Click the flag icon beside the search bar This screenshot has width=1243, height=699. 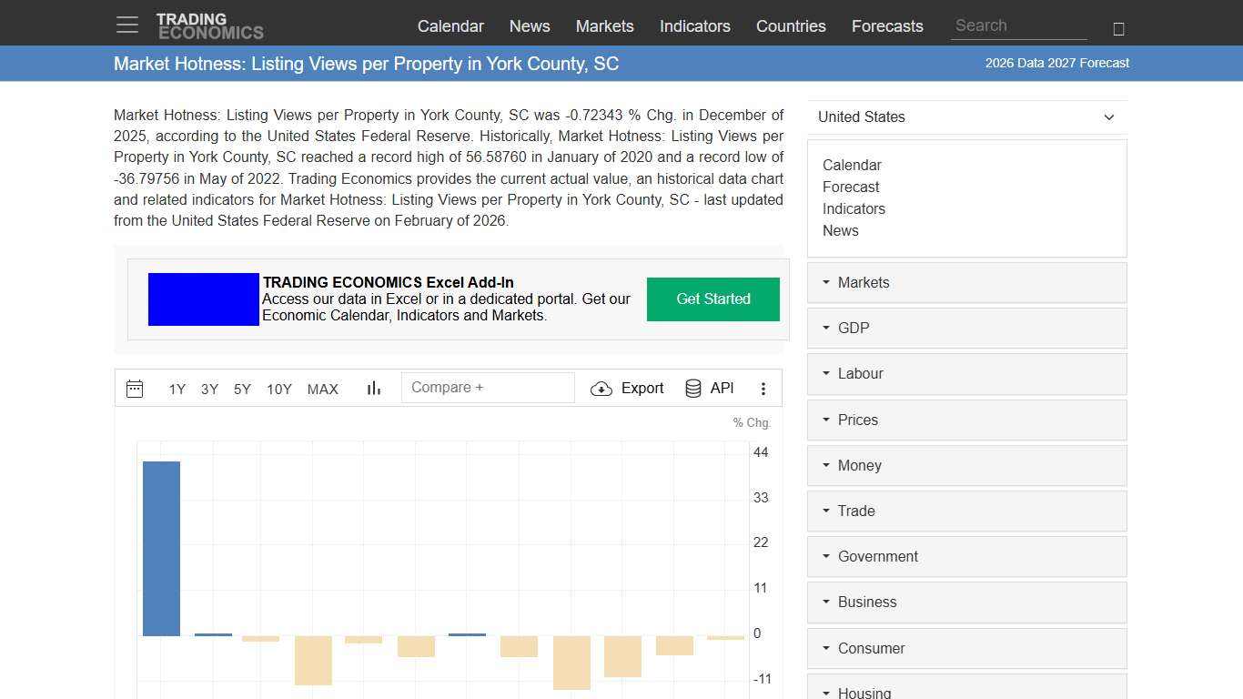tap(1118, 27)
